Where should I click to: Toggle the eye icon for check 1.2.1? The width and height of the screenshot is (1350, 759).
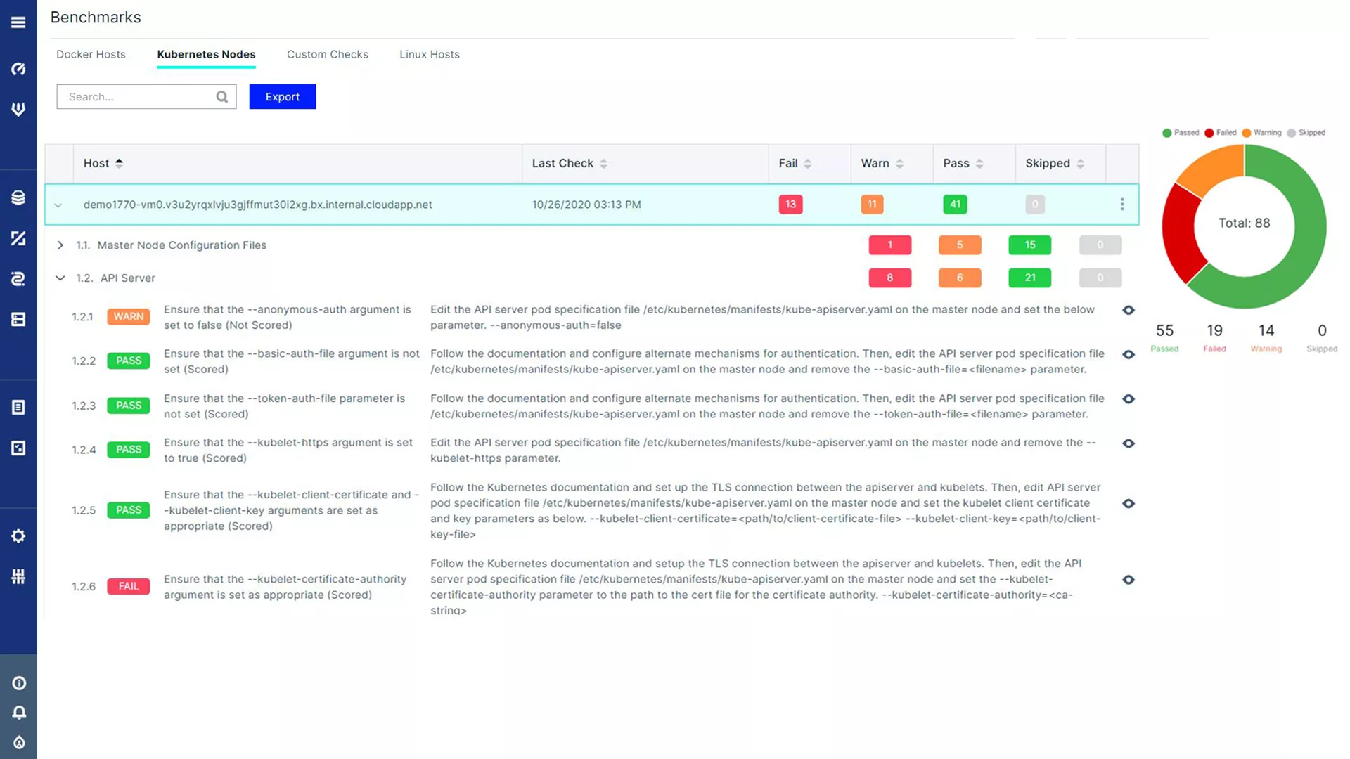[1129, 310]
